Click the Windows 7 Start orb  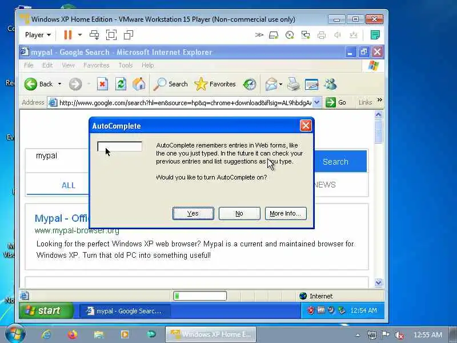pos(15,334)
